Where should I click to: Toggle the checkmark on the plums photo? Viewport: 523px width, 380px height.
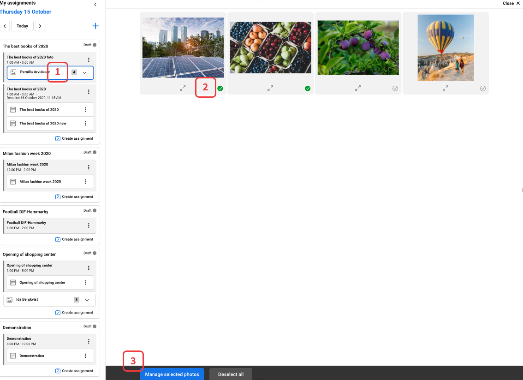click(395, 89)
